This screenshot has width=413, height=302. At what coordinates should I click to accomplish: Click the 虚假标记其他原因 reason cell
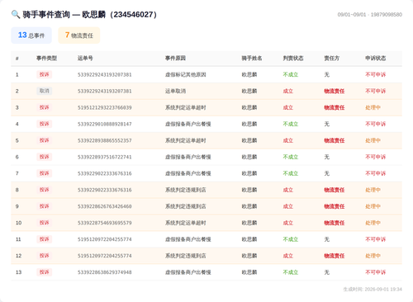[x=186, y=74]
